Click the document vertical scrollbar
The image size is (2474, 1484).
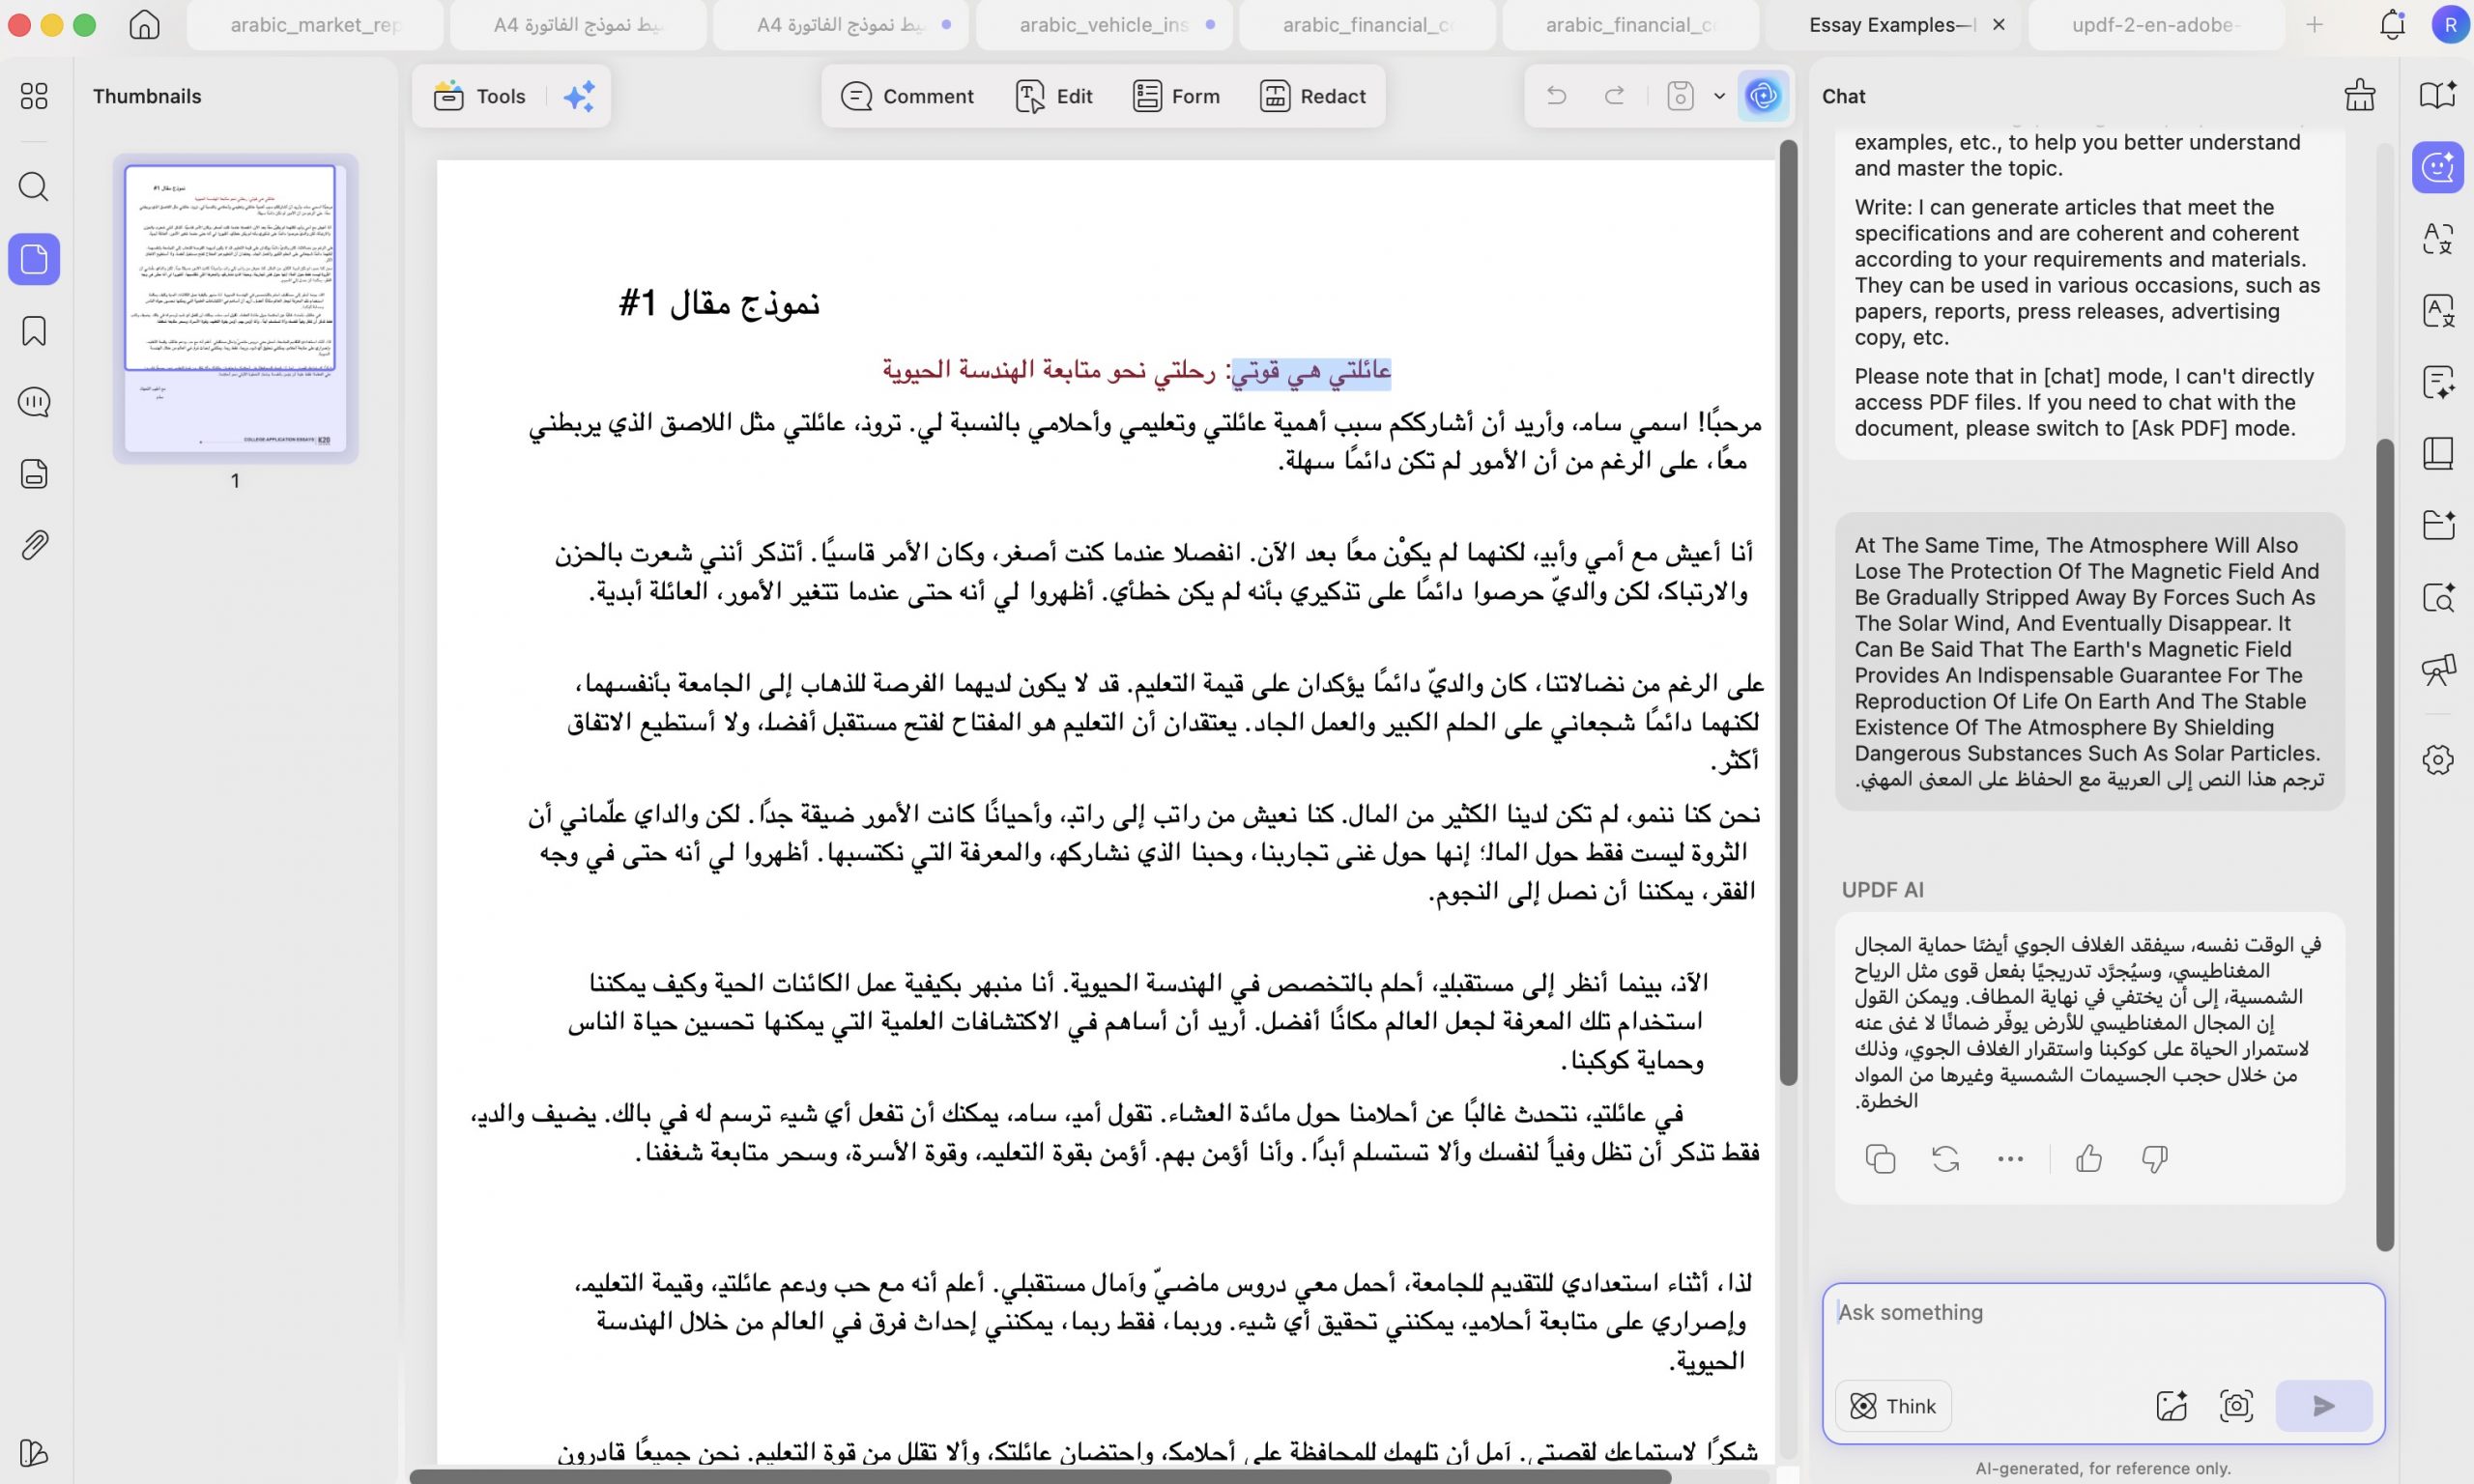1788,612
